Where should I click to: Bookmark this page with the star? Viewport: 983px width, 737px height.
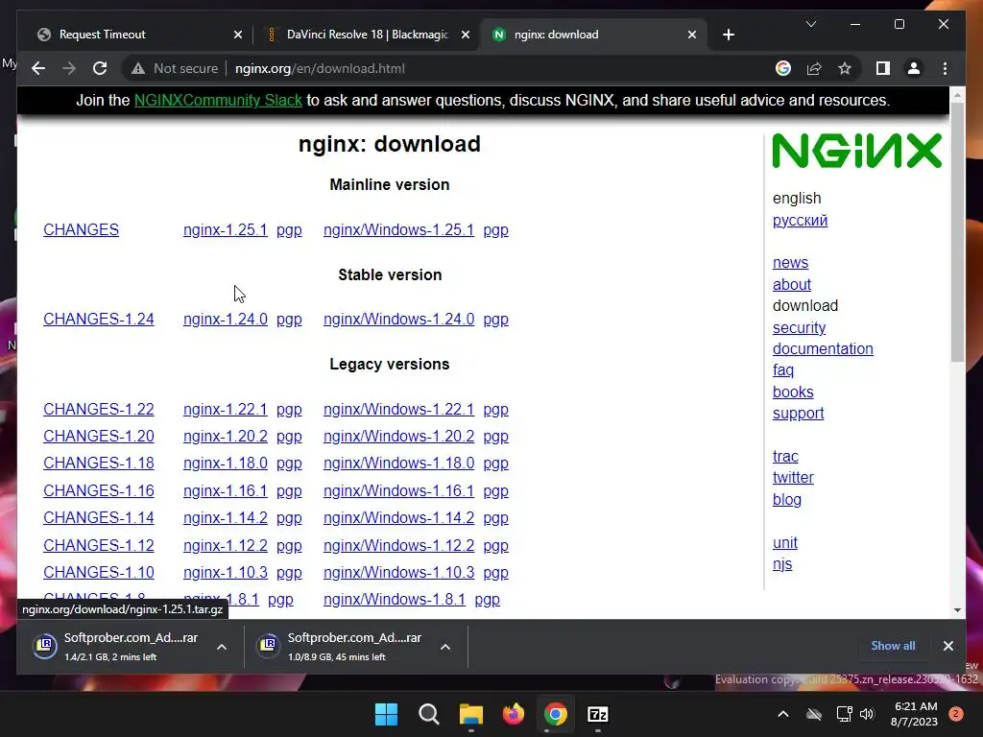point(845,68)
